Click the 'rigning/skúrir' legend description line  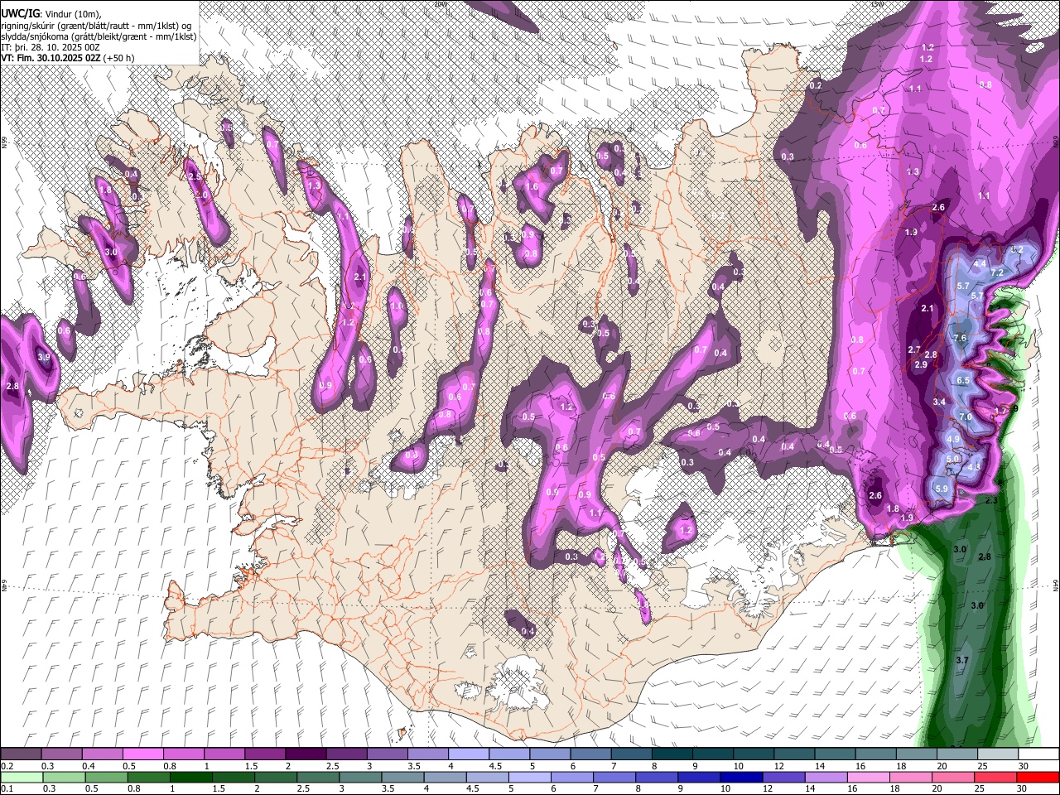coord(96,26)
